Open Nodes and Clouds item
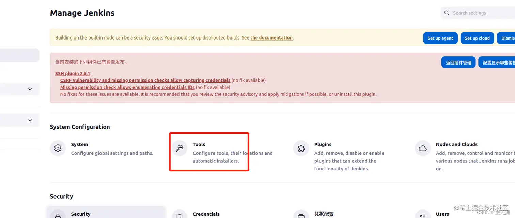515x218 pixels. click(x=465, y=156)
